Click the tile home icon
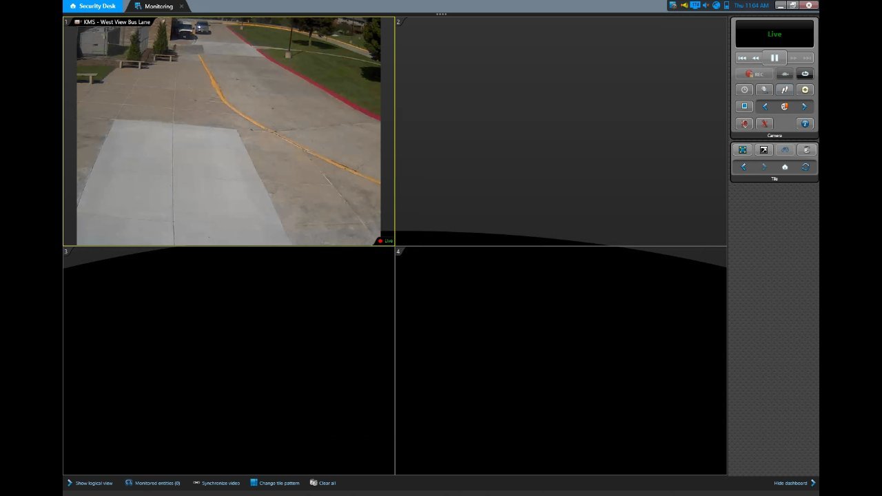Viewport: 882px width, 496px height. (x=785, y=167)
